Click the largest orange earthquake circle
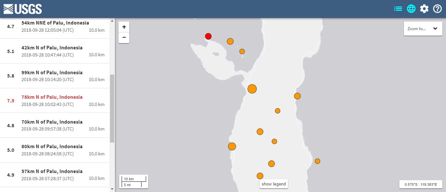The height and width of the screenshot is (192, 446). click(x=252, y=89)
